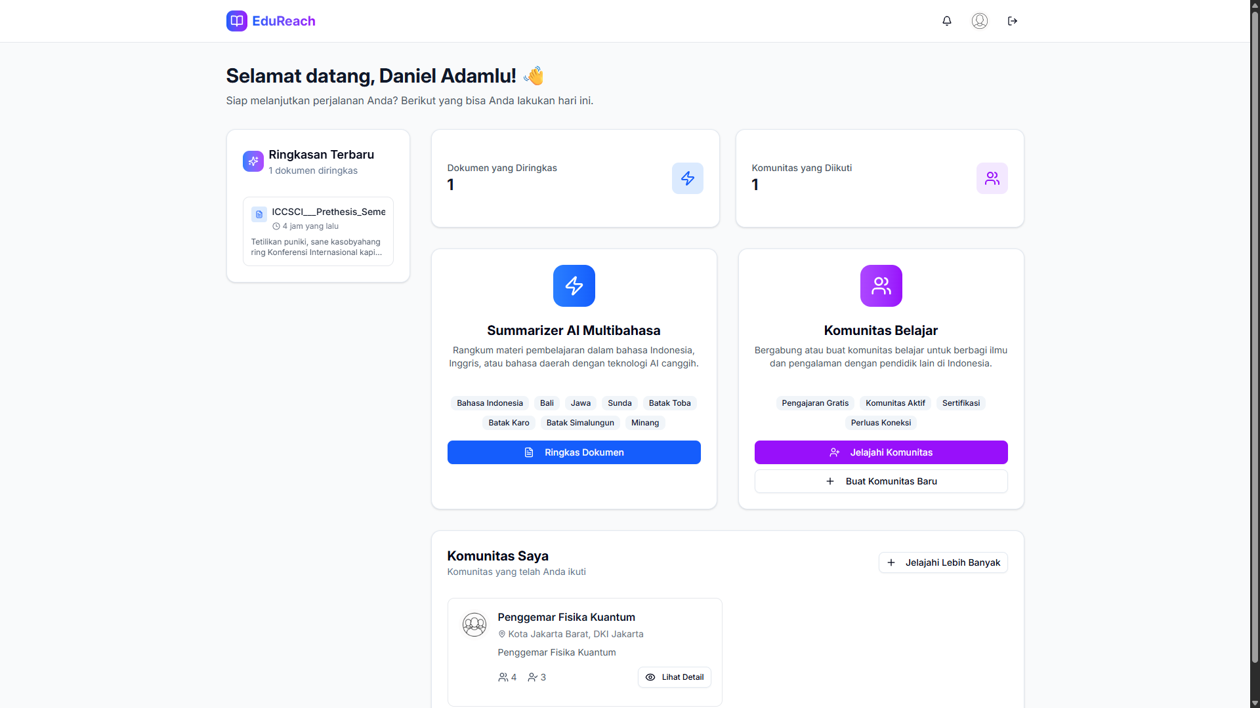Select the Bahasa Indonesia language tag

tap(490, 403)
